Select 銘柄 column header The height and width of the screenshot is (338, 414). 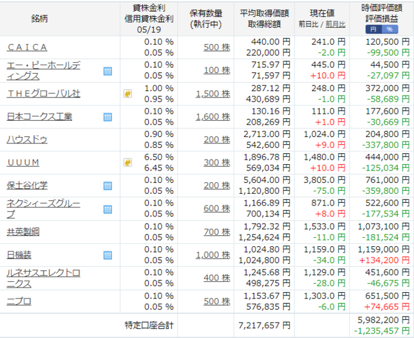[x=39, y=19]
